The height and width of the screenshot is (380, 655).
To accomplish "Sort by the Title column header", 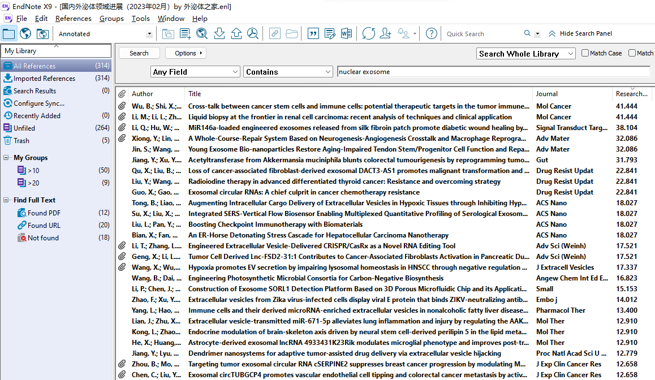I will click(x=359, y=93).
